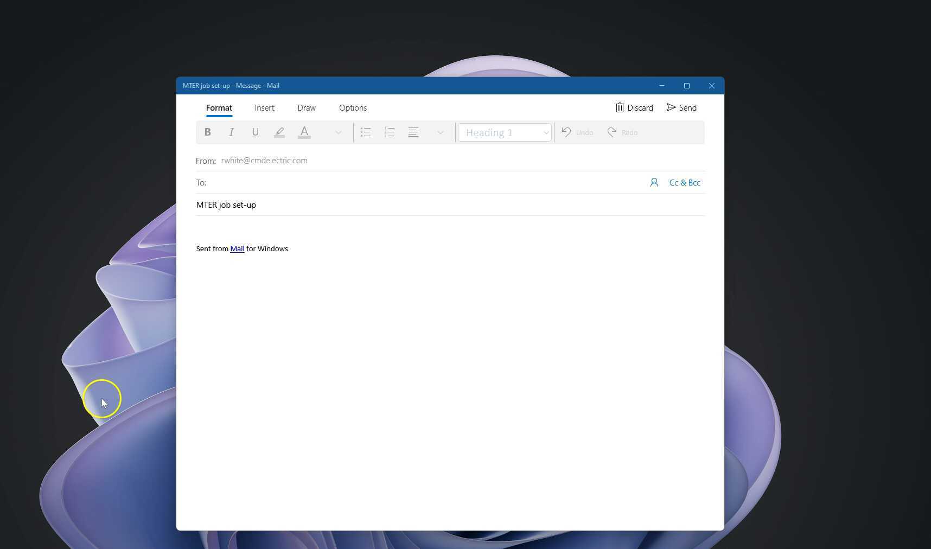Viewport: 931px width, 549px height.
Task: Open the Draw tab
Action: pyautogui.click(x=307, y=108)
